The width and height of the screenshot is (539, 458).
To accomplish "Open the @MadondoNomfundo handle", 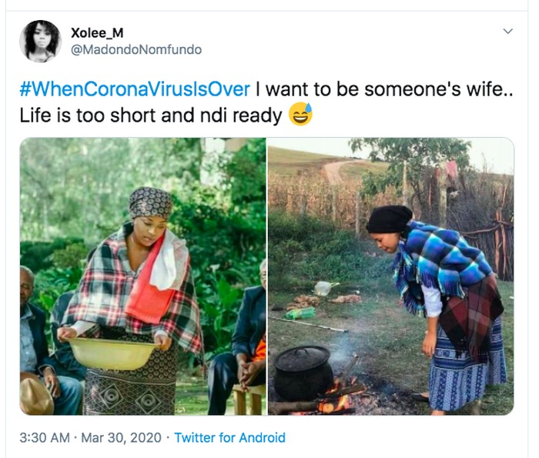I will 136,50.
